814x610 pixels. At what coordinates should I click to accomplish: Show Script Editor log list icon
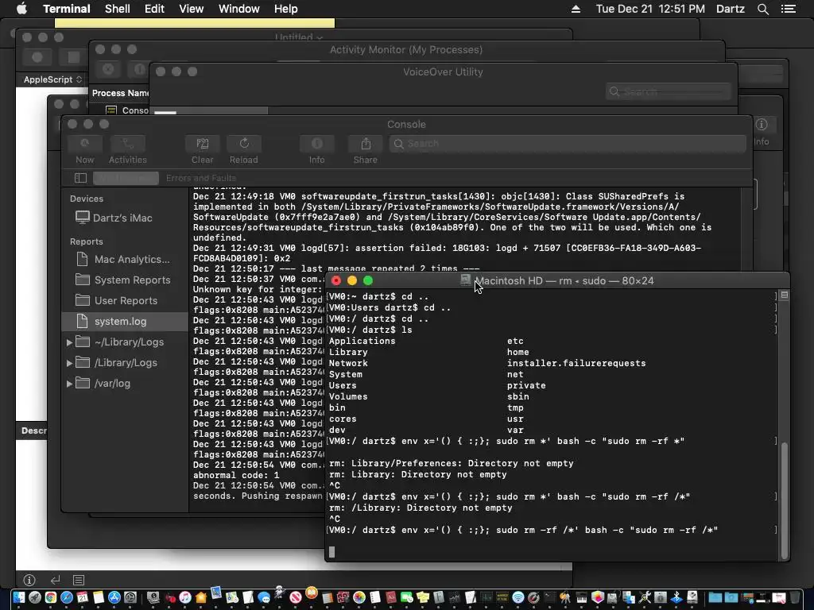coord(79,580)
